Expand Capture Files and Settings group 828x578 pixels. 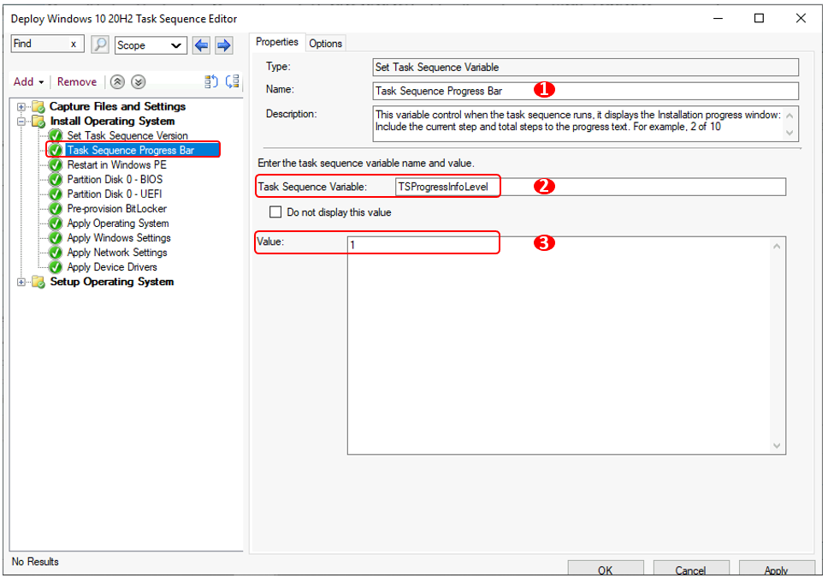pos(21,107)
